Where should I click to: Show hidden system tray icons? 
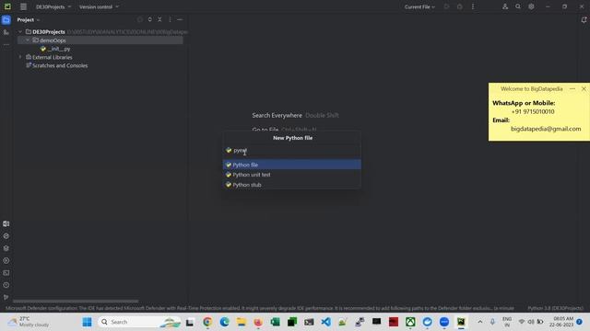point(479,322)
